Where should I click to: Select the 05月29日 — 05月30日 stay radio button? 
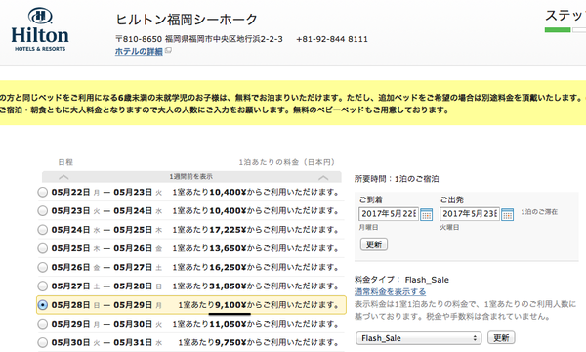tap(43, 324)
